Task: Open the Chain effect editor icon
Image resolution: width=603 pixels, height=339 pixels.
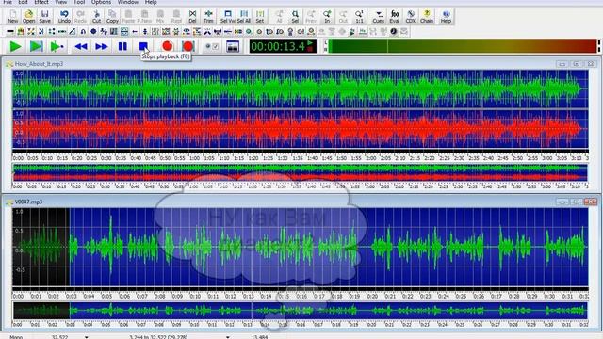Action: click(x=427, y=16)
